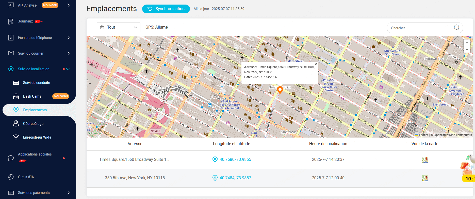The width and height of the screenshot is (475, 199).
Task: Click the Wi-Fi icon in sidebar
Action: click(16, 137)
